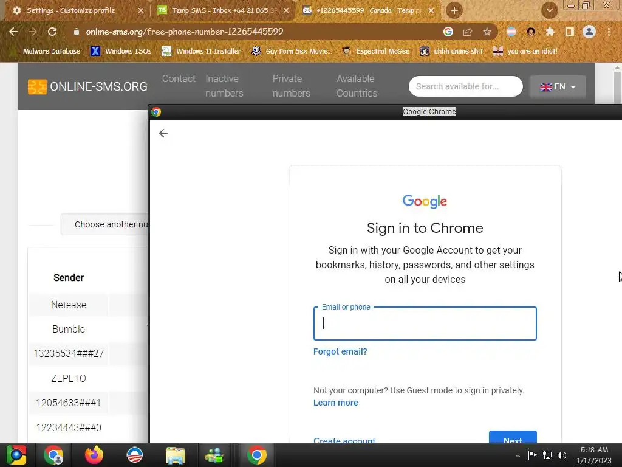The height and width of the screenshot is (467, 622).
Task: Click the browser back arrow button
Action: (13, 32)
